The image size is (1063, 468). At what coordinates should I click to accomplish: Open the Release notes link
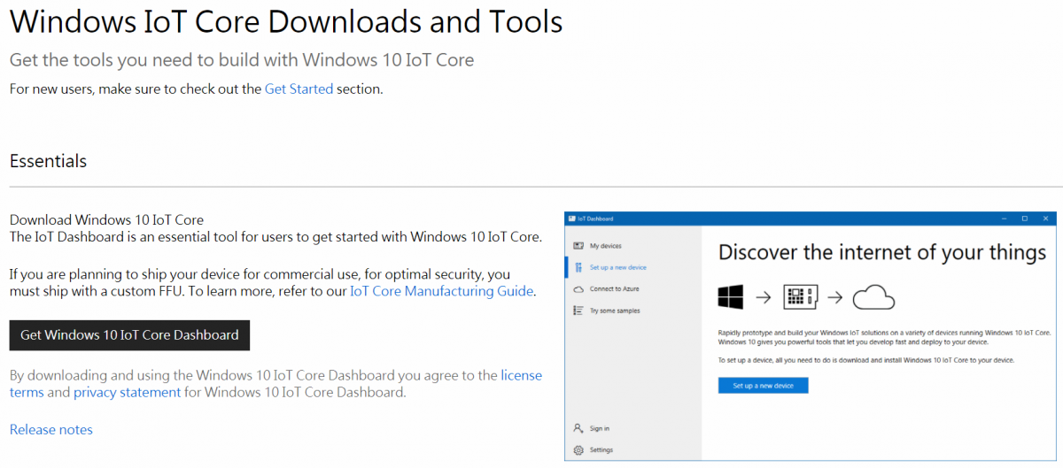[x=50, y=430]
